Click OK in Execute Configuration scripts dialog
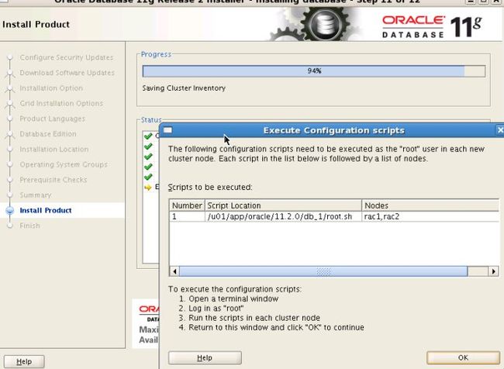The height and width of the screenshot is (369, 504). click(x=463, y=357)
